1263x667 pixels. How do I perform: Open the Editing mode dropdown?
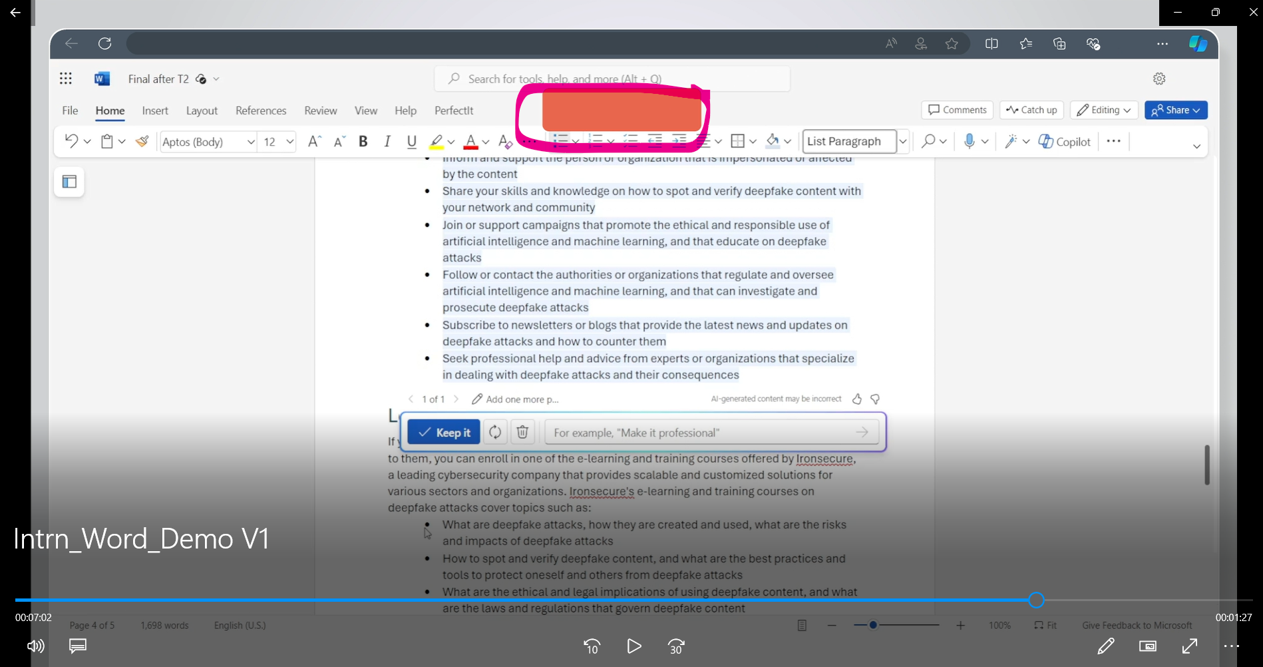1104,110
